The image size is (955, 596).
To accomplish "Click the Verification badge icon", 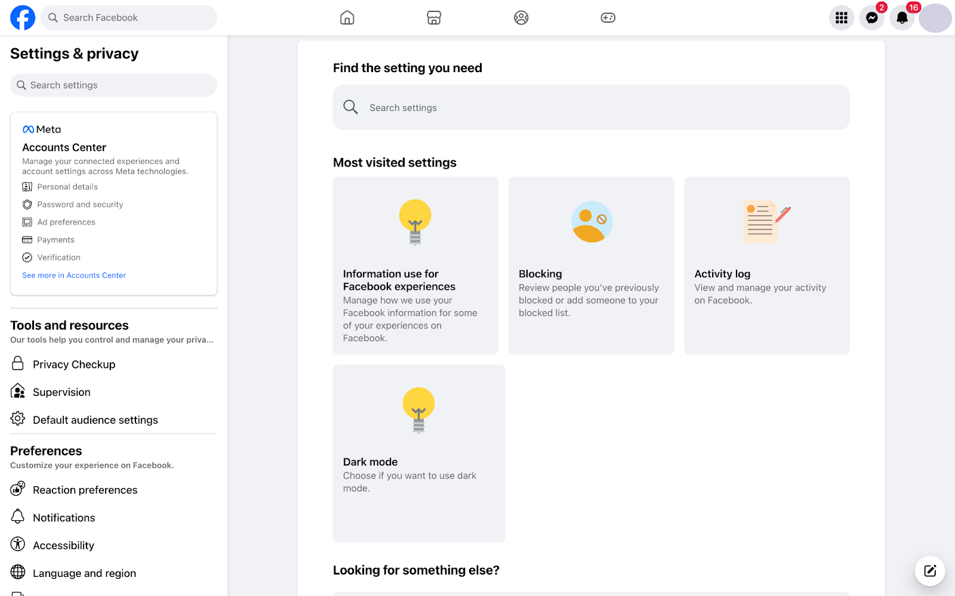I will 27,257.
